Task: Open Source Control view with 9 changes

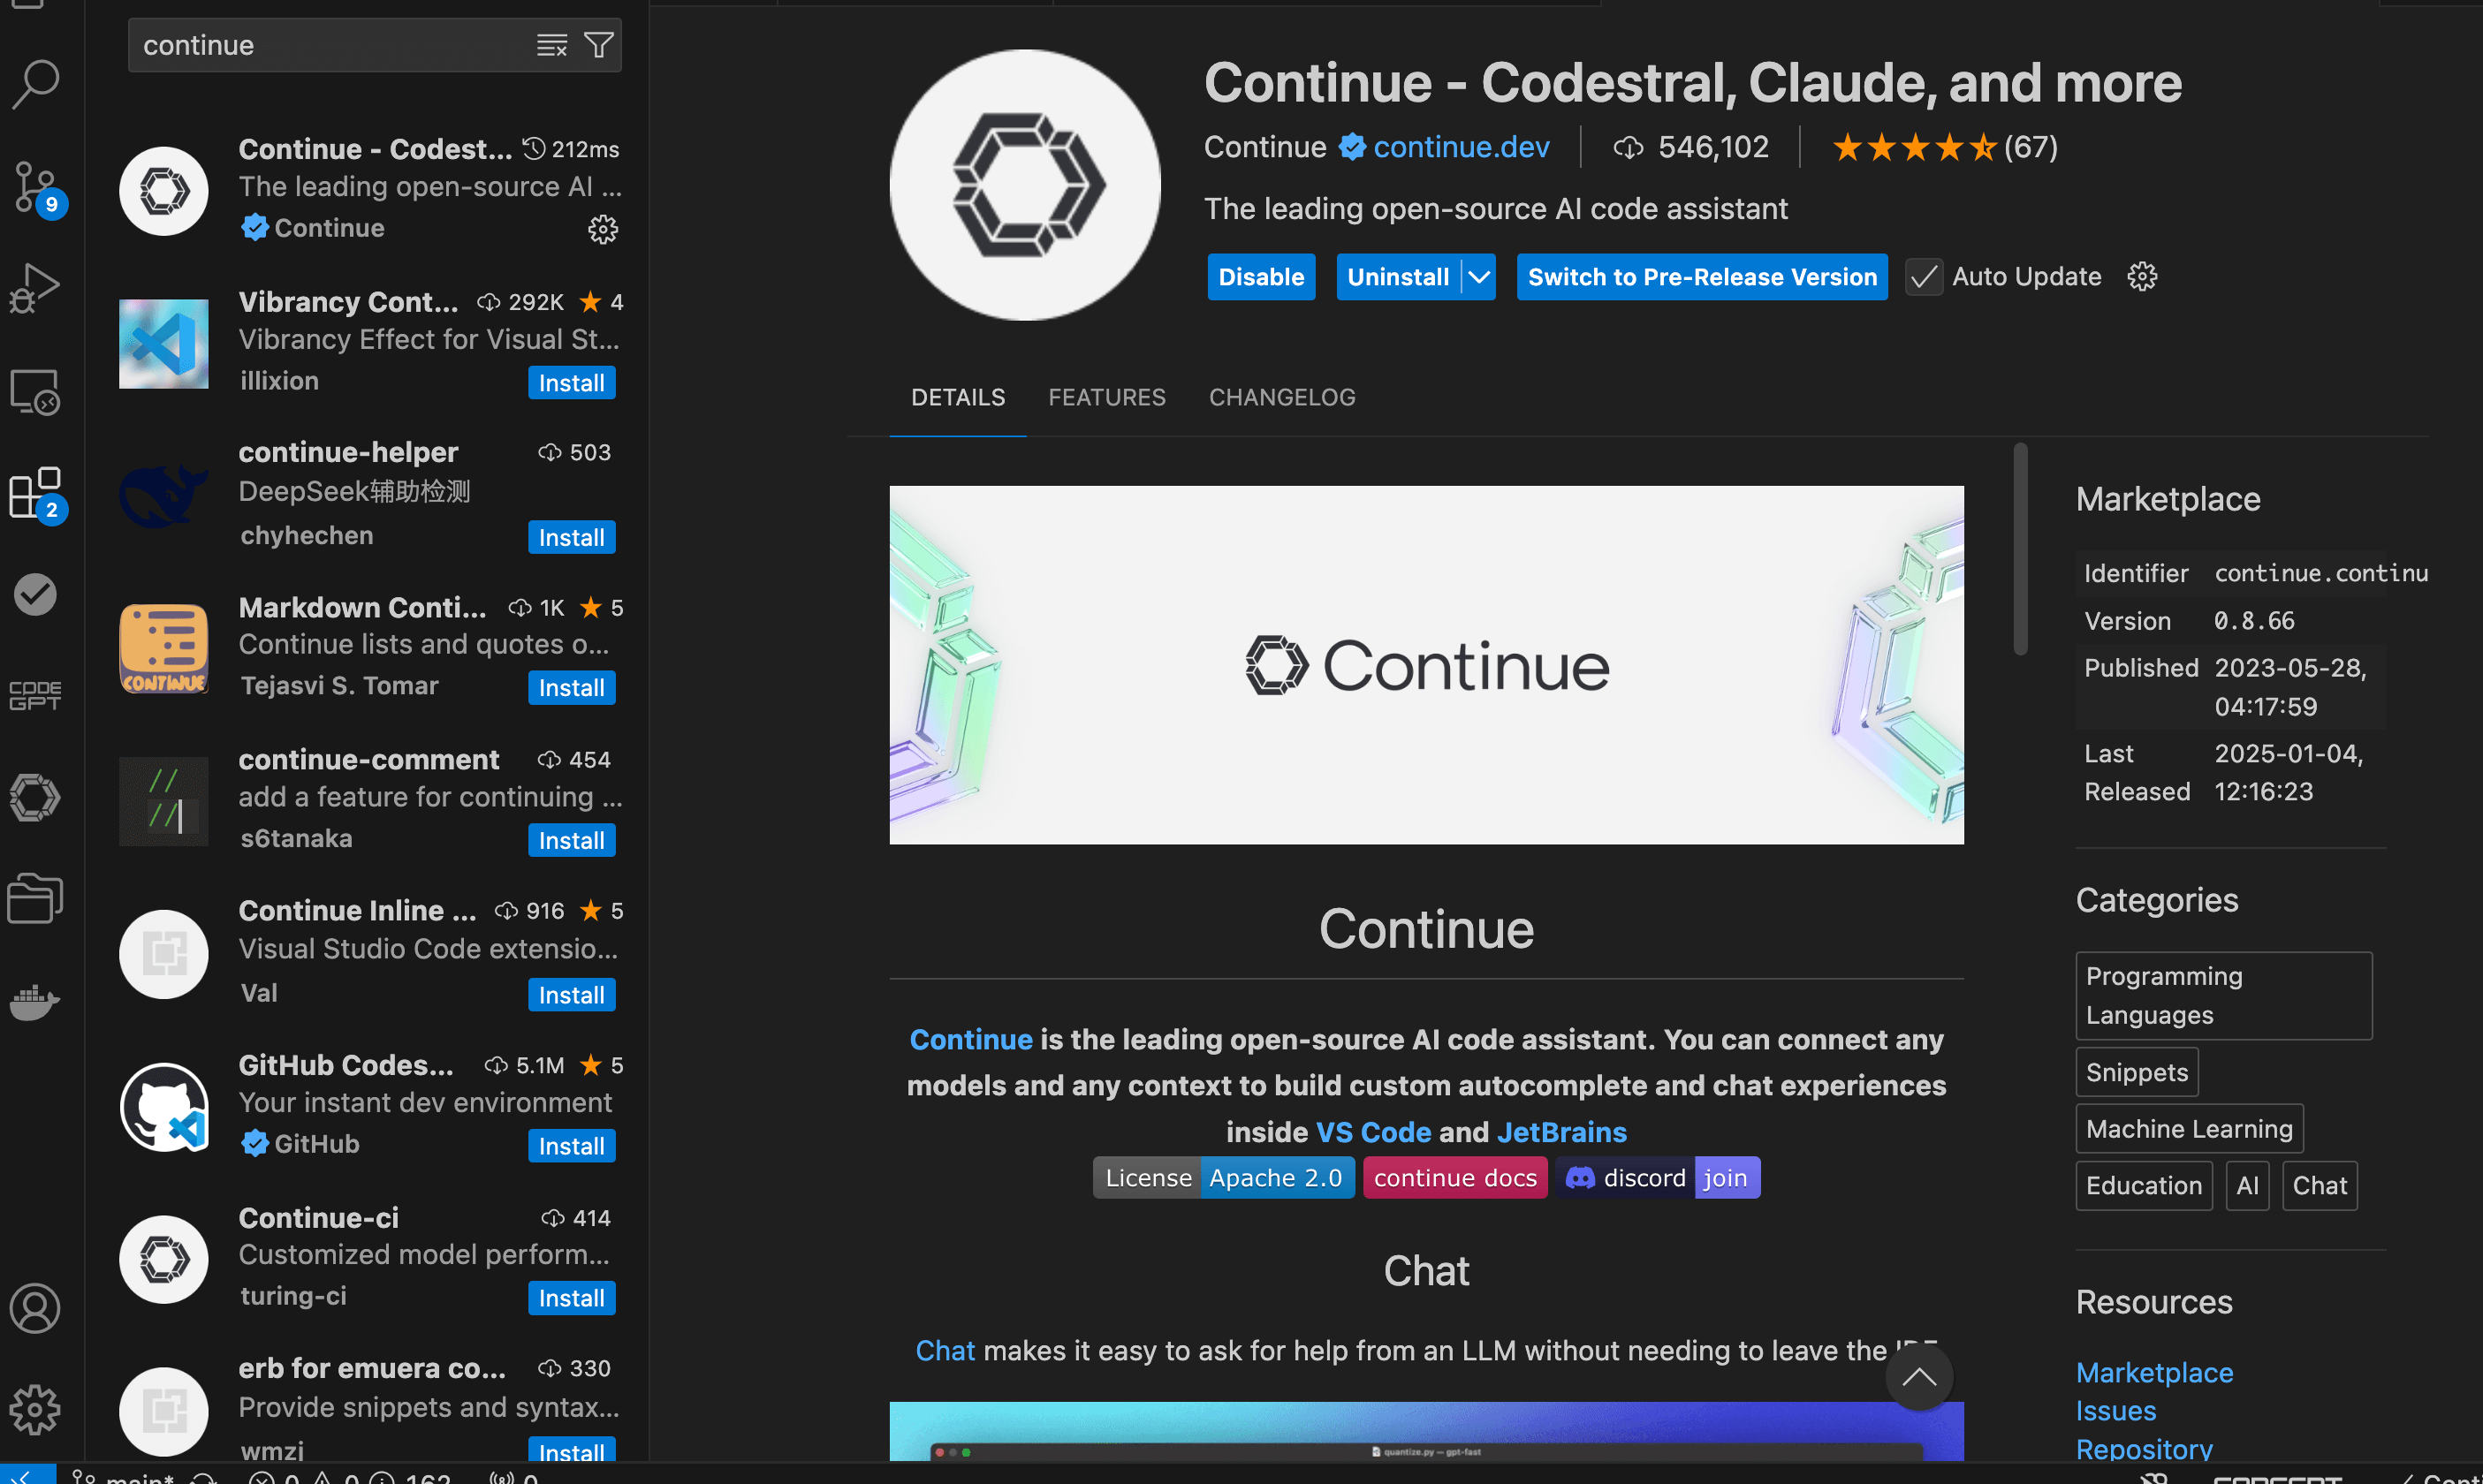Action: pyautogui.click(x=36, y=188)
